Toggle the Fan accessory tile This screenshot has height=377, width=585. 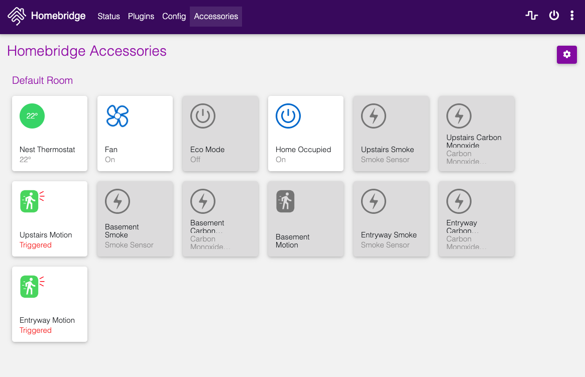(135, 134)
